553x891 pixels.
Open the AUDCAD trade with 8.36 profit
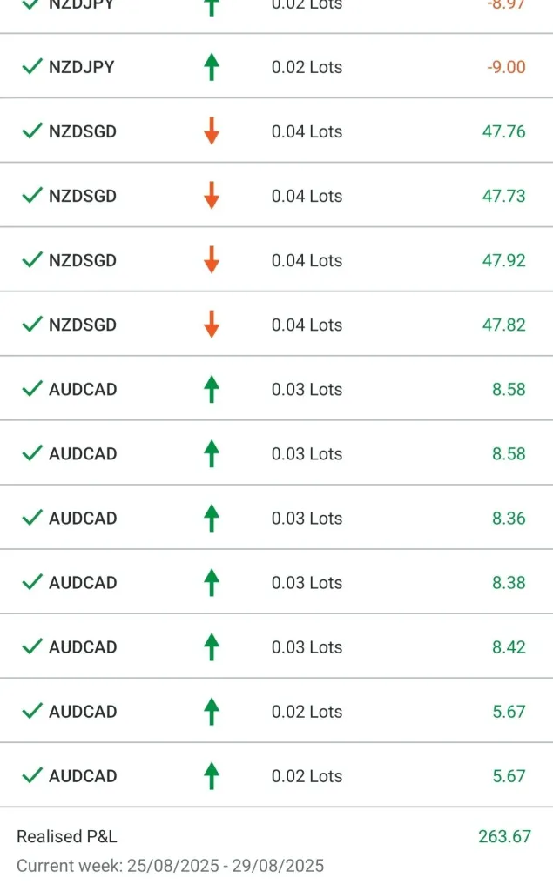[83, 518]
